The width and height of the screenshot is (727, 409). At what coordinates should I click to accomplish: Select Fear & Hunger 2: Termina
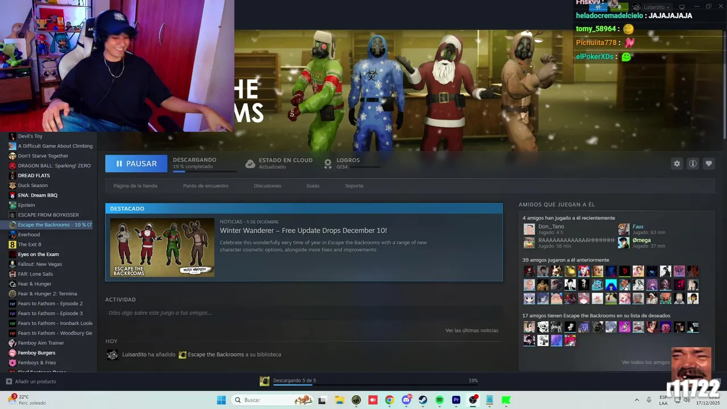click(47, 294)
